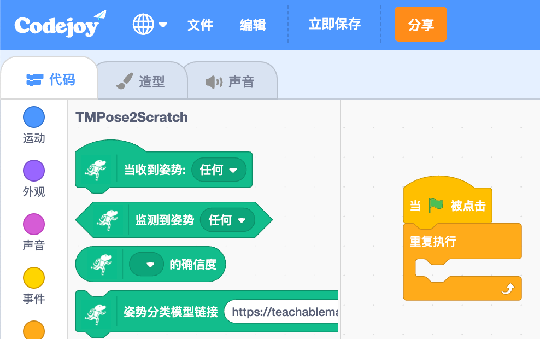Click the 的确信度 label text

[193, 264]
